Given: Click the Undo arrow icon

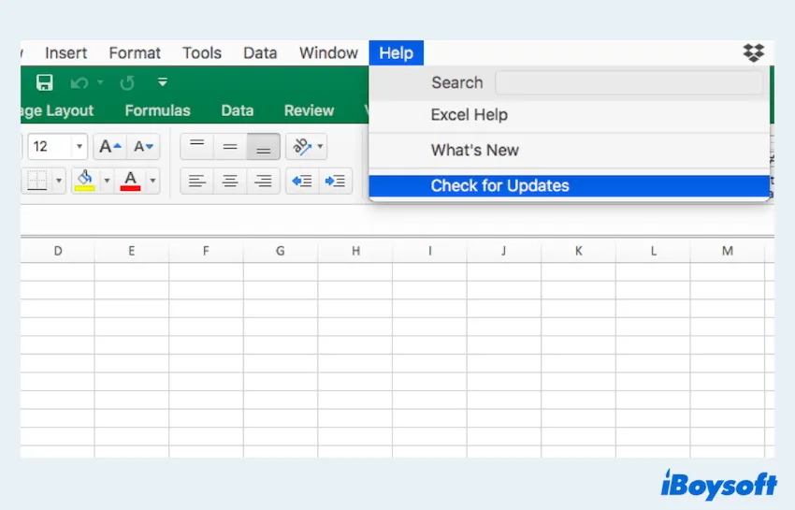Looking at the screenshot, I should 79,82.
